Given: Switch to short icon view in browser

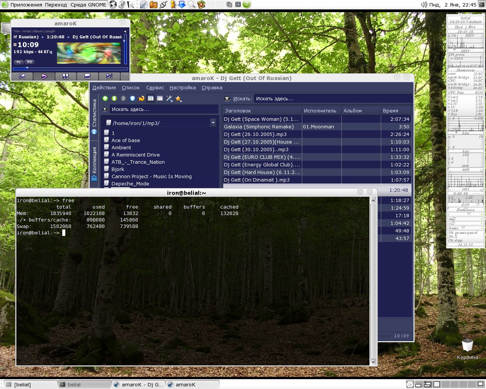Looking at the screenshot, I should (x=151, y=98).
